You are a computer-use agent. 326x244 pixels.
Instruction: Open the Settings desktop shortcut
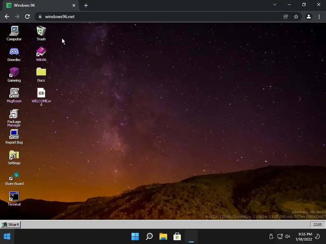click(x=14, y=158)
